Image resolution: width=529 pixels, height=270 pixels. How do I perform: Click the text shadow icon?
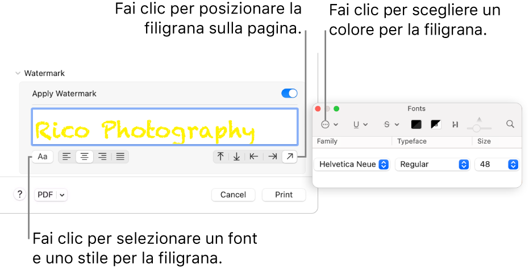tap(455, 125)
